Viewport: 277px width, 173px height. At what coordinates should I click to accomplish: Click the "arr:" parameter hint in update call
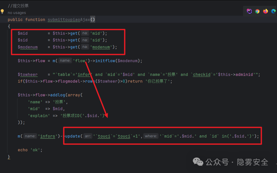[88, 136]
